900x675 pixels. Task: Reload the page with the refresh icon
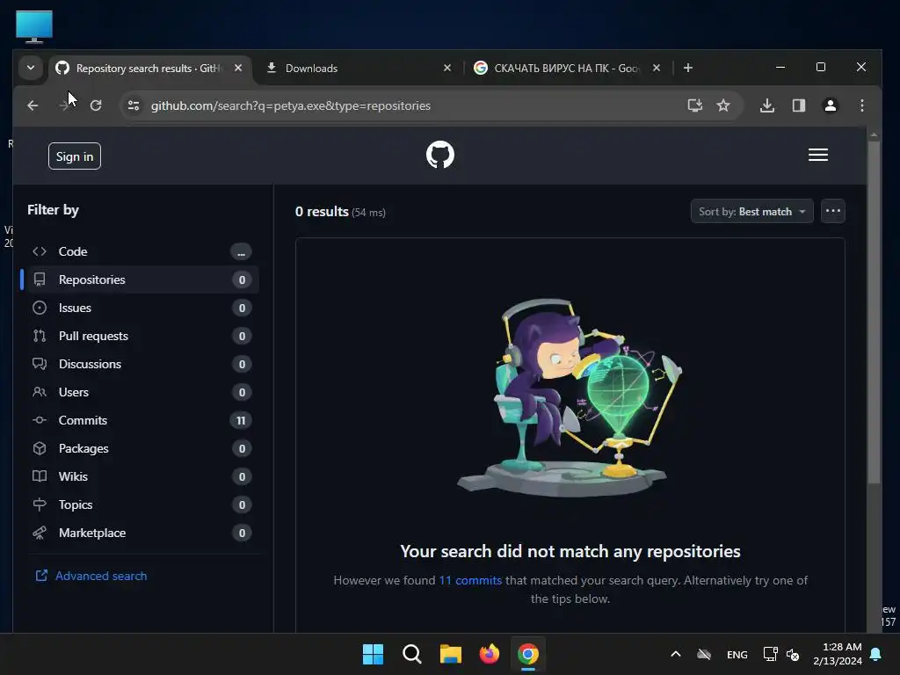pos(96,105)
